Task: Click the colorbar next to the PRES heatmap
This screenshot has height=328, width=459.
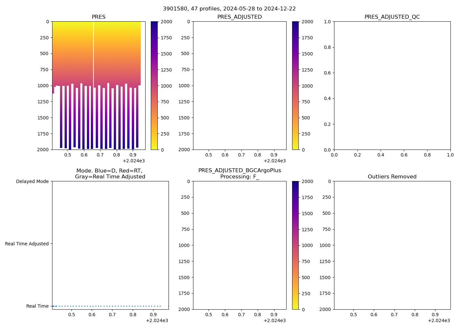Action: [x=154, y=85]
